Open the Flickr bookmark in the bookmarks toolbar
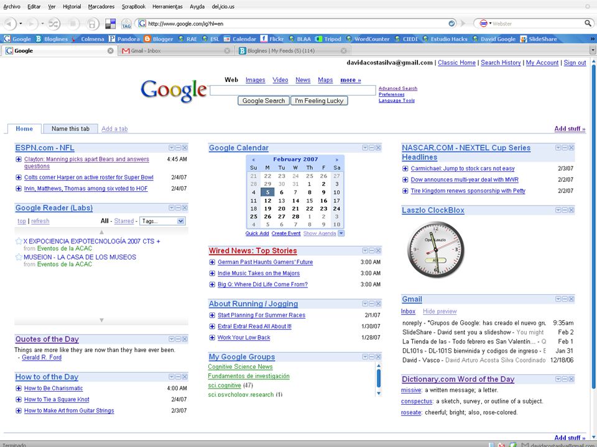This screenshot has height=447, width=597. [272, 38]
